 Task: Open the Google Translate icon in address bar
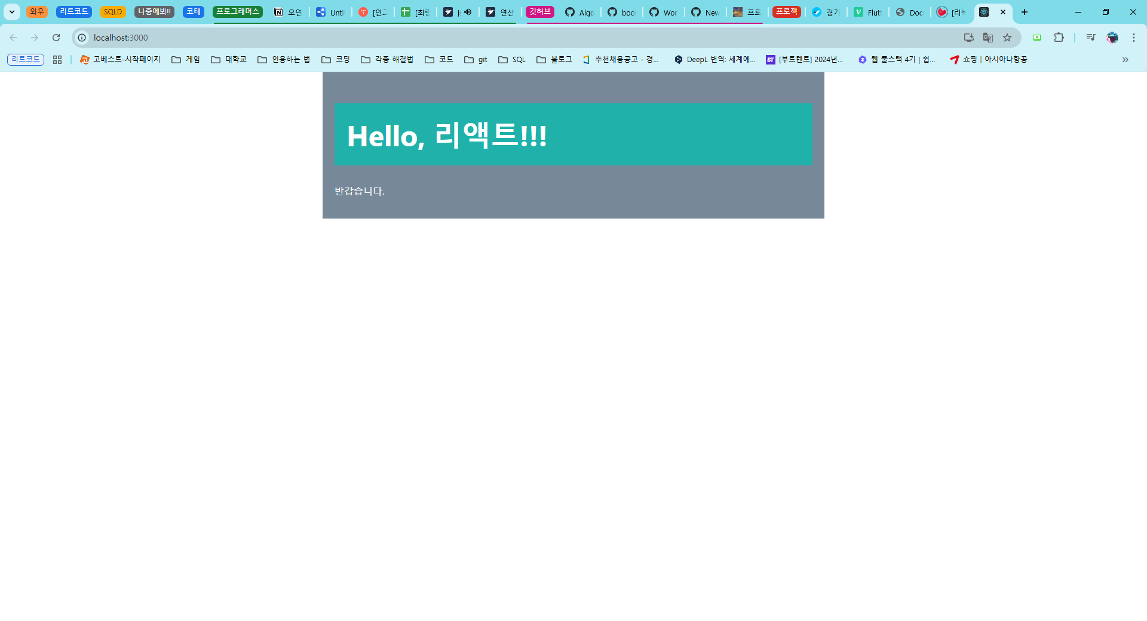click(988, 38)
